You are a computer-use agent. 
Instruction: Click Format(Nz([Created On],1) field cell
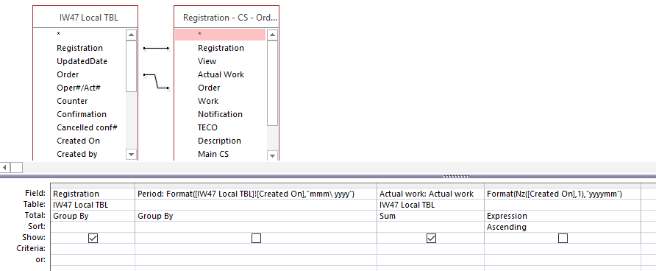[x=563, y=194]
